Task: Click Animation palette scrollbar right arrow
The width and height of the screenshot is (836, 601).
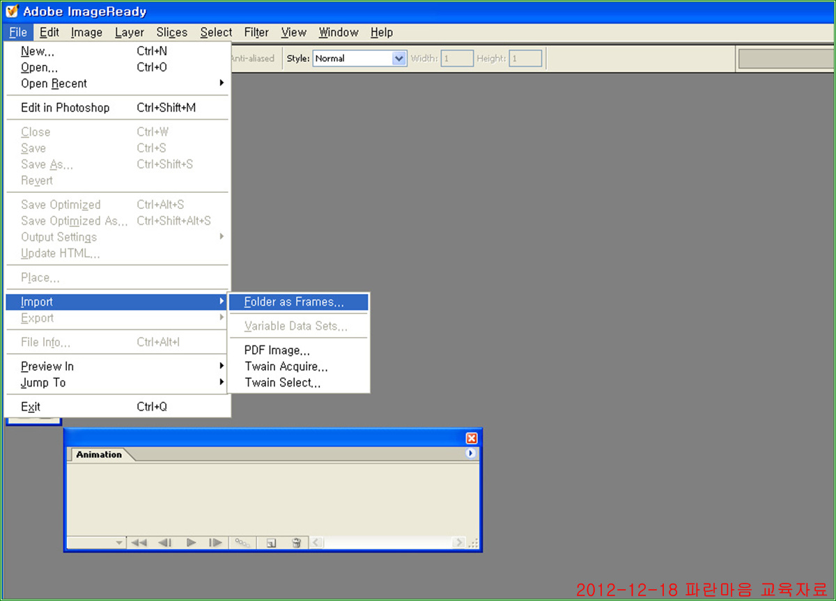Action: click(458, 543)
